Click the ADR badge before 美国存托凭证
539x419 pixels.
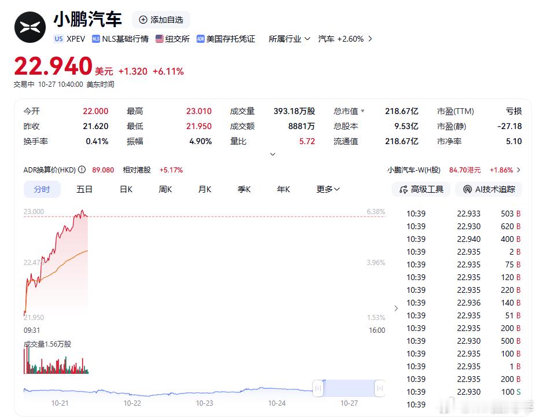201,39
